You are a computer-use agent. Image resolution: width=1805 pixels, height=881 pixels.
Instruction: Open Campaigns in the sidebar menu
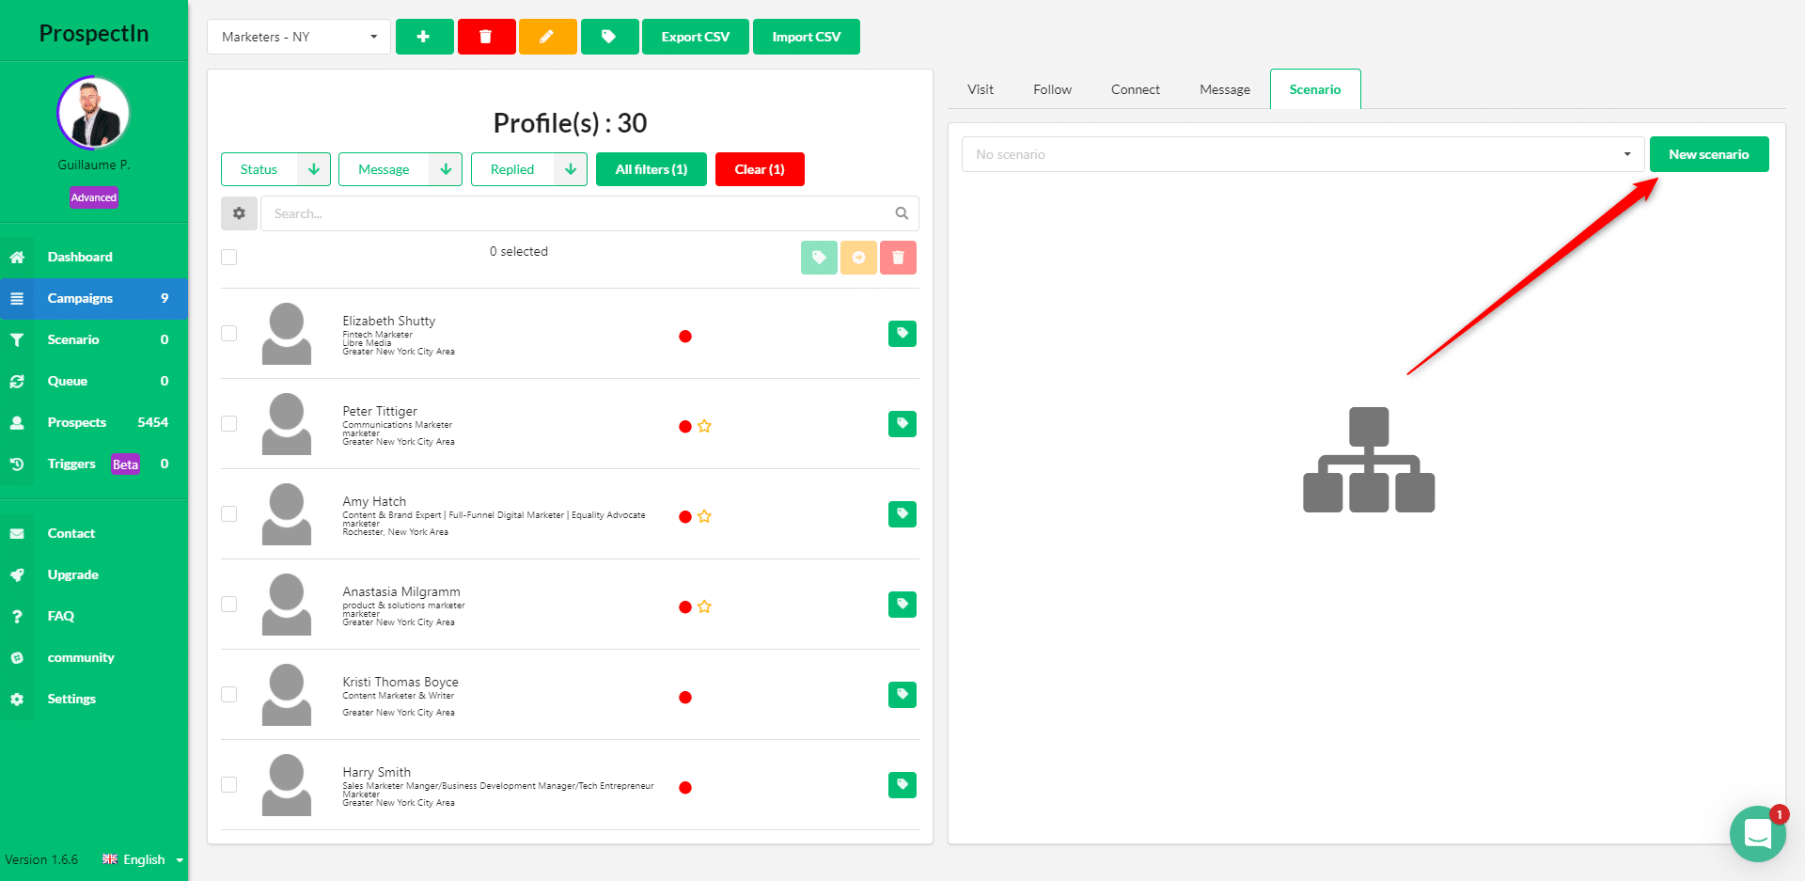94,298
